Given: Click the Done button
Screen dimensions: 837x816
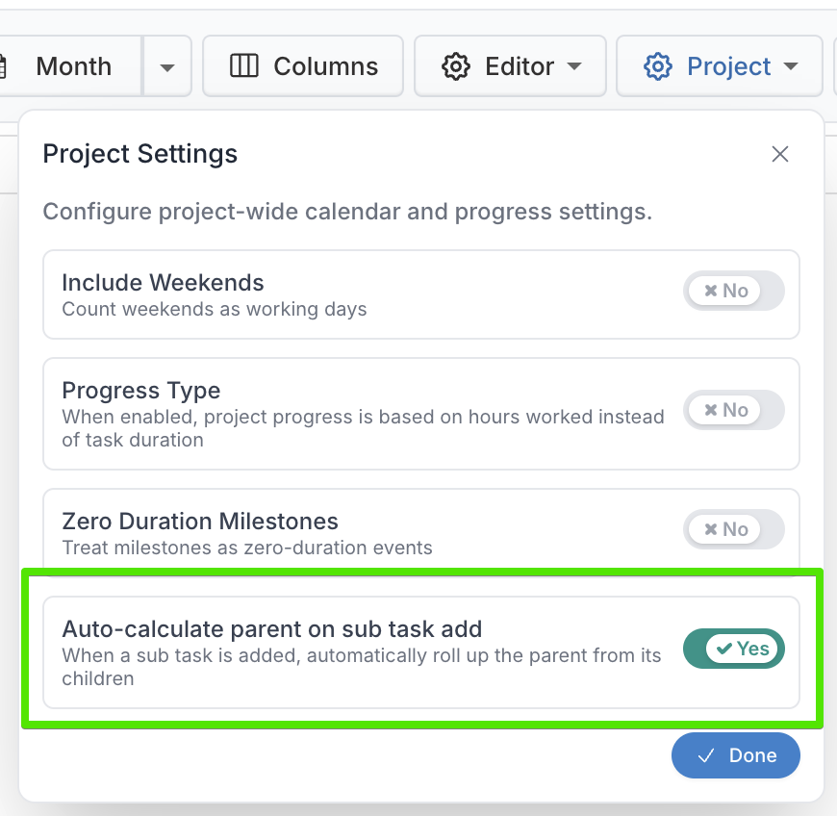Looking at the screenshot, I should (x=736, y=755).
